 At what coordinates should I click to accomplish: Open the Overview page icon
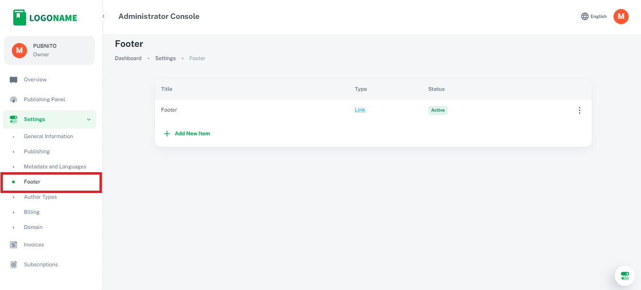coord(14,80)
